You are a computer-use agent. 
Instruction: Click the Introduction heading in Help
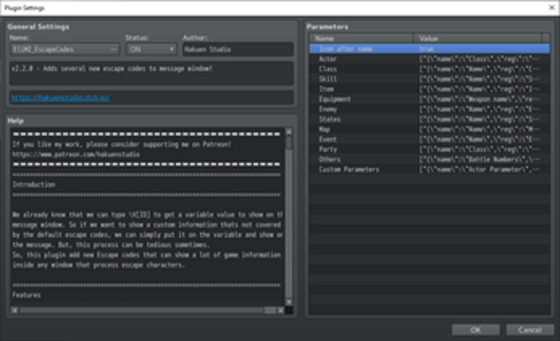33,185
